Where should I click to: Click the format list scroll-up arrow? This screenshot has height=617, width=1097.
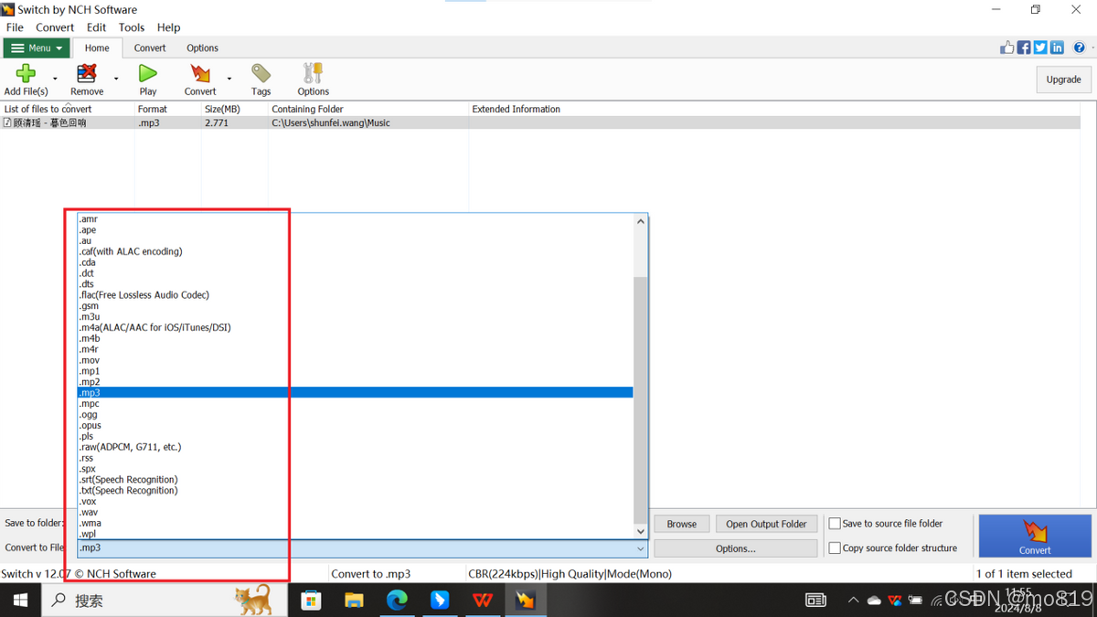coord(641,220)
